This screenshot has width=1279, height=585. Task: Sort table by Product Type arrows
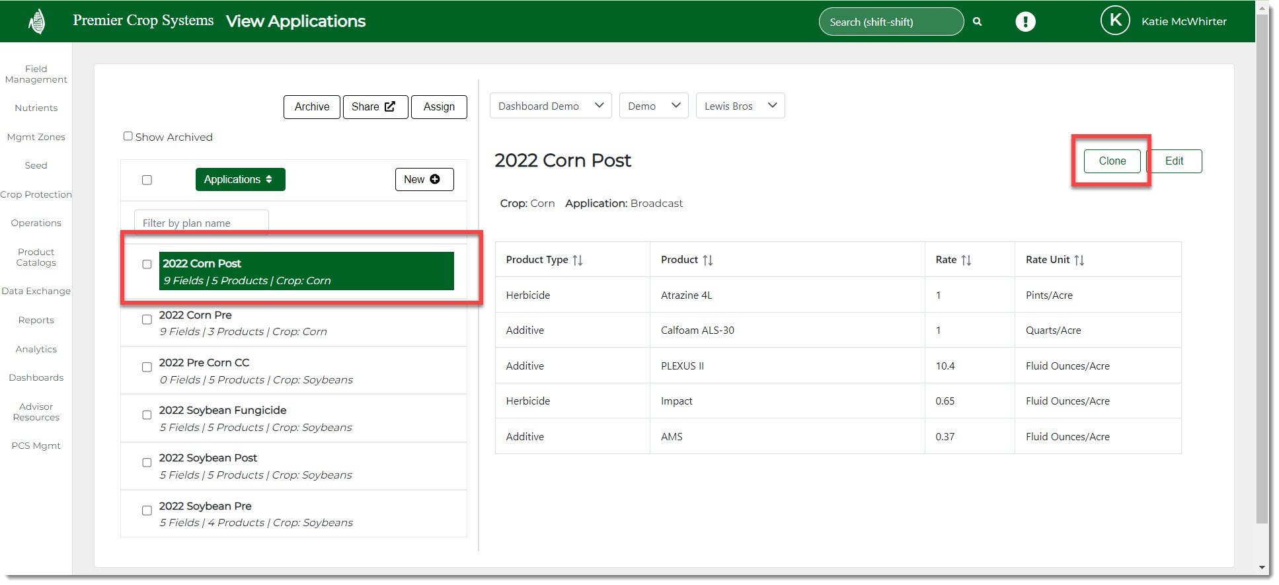pos(578,260)
